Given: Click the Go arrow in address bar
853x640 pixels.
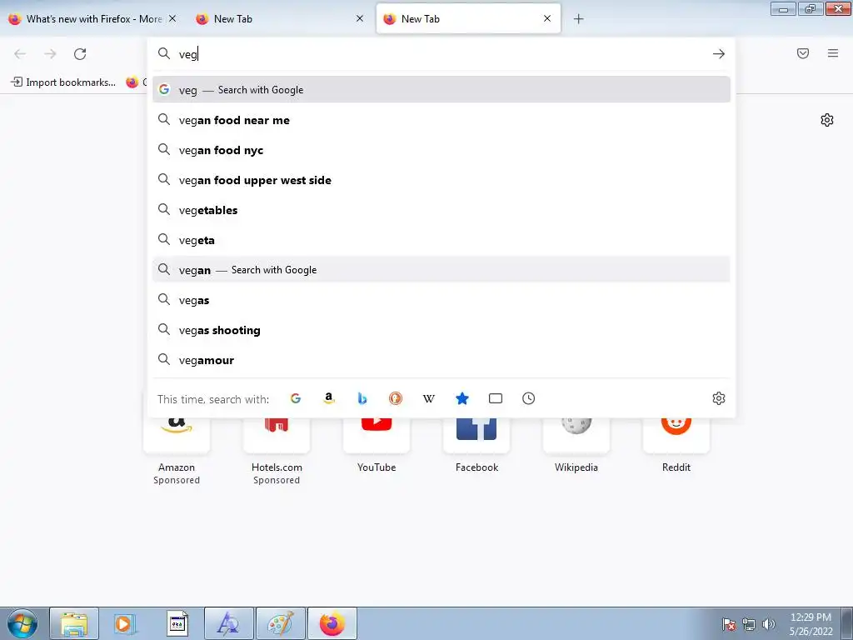Looking at the screenshot, I should [719, 54].
